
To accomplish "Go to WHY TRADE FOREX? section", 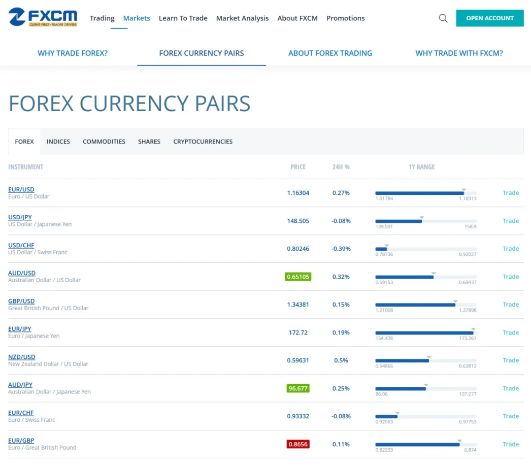I will coord(73,53).
